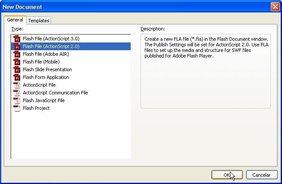282x184 pixels.
Task: Select the Flash Project list entry
Action: coord(36,108)
